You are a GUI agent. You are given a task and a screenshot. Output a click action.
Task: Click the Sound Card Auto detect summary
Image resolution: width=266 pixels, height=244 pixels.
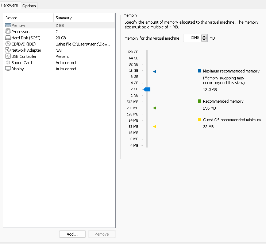(x=66, y=63)
